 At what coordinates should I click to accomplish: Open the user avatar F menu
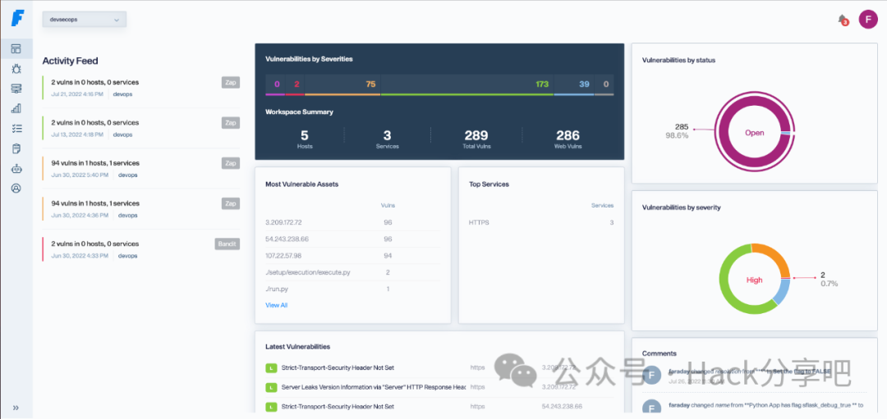(868, 19)
